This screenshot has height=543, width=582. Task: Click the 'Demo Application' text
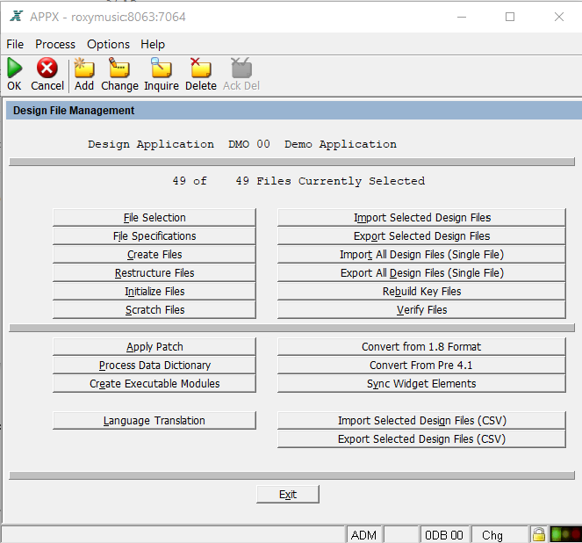341,144
